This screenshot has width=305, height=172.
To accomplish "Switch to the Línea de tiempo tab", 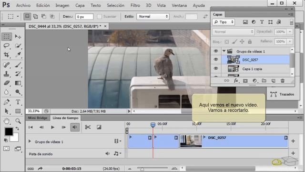I will pyautogui.click(x=65, y=118).
